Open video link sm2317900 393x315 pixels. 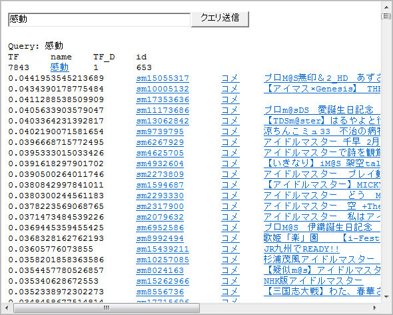pos(160,206)
